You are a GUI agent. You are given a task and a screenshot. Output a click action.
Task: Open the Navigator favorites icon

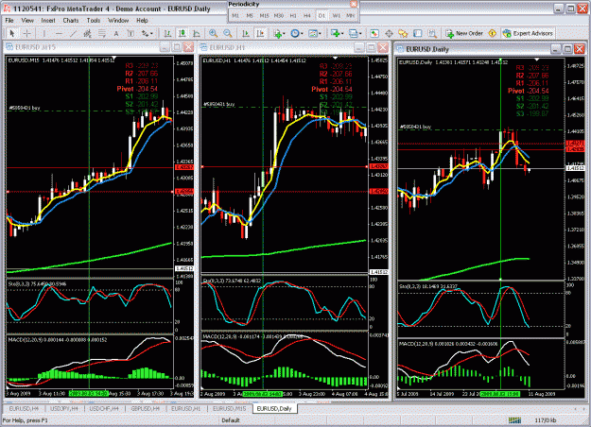point(403,33)
